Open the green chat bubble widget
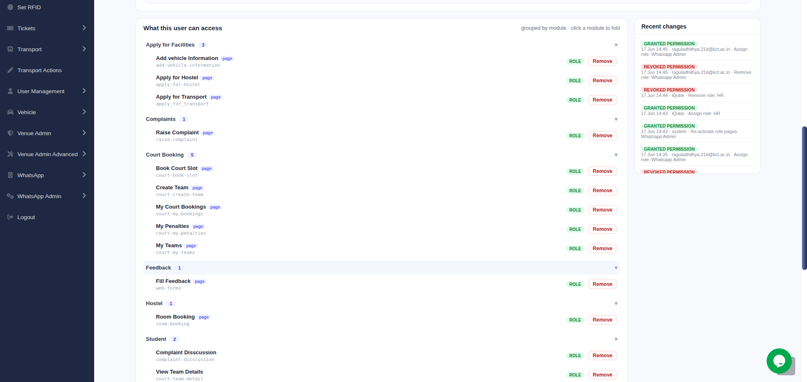Screen dimensions: 807x382 click(x=779, y=361)
